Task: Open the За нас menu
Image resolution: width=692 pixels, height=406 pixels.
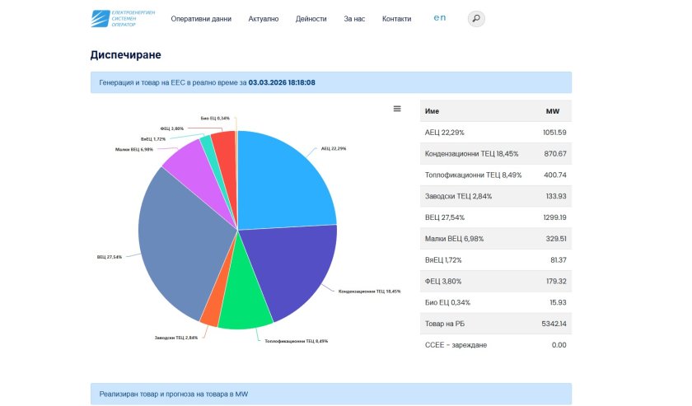Action: 354,19
